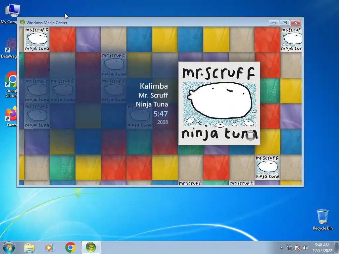The height and width of the screenshot is (254, 339).
Task: Minimize the Windows Media Center window
Action: [274, 23]
